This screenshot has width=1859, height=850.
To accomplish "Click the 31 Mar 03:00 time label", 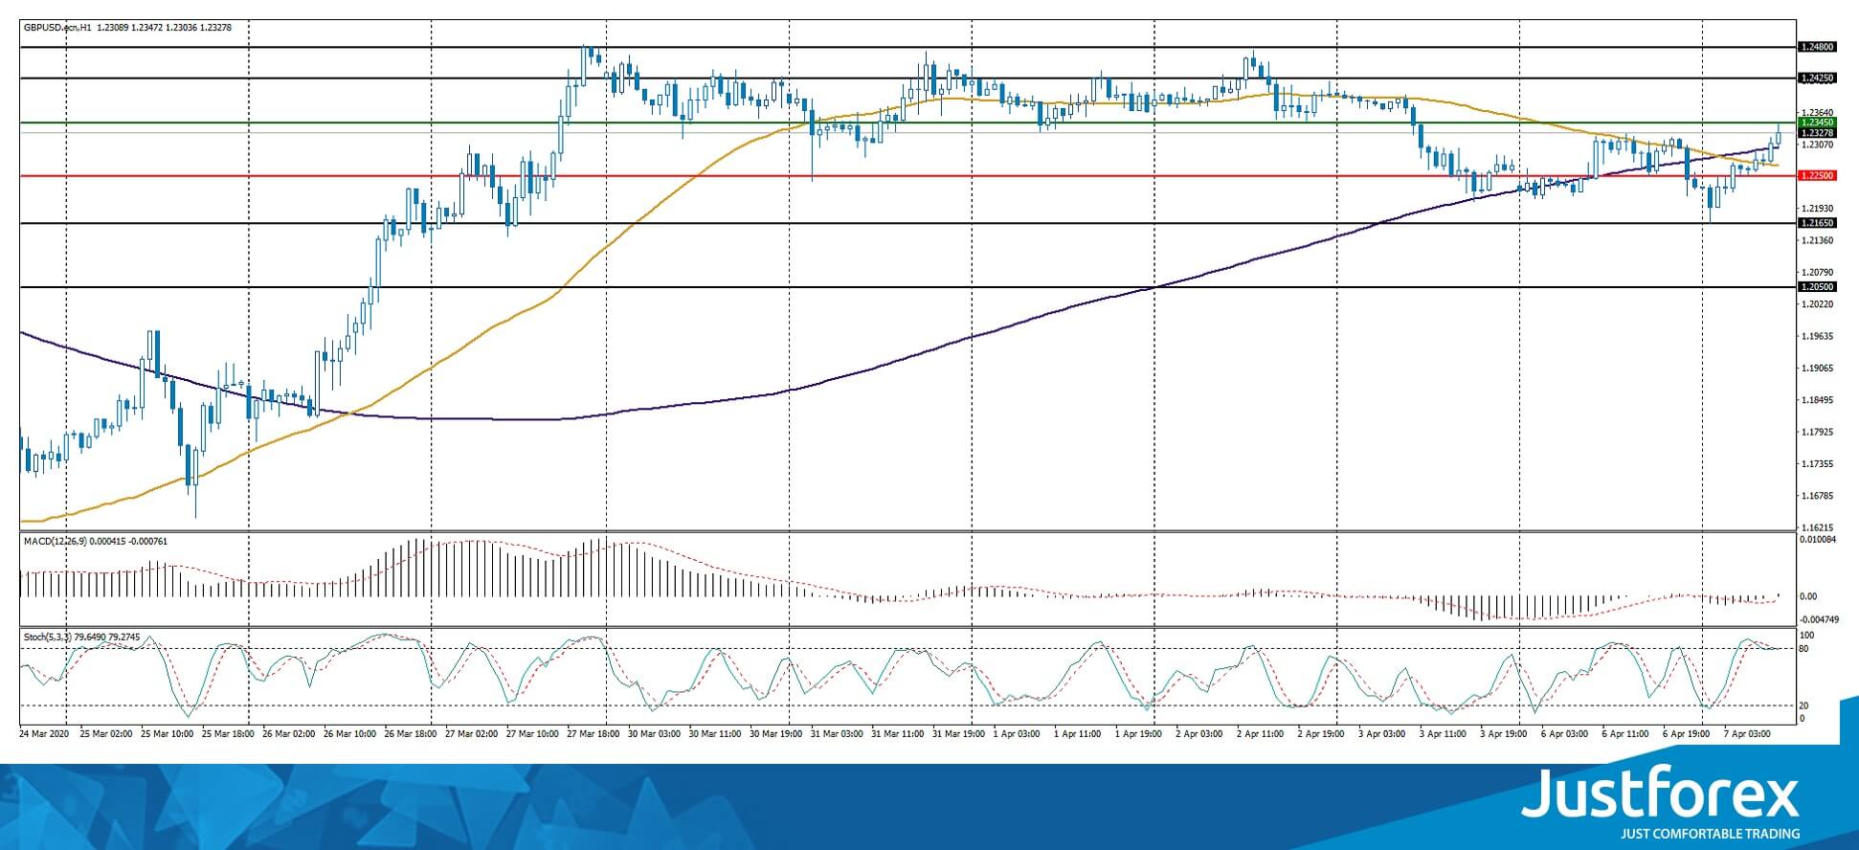I will click(839, 735).
